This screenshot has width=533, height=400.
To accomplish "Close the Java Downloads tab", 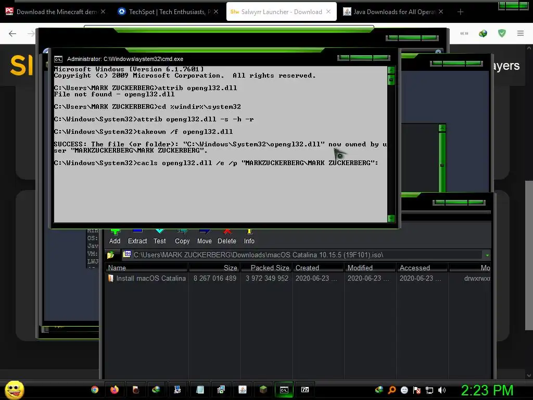I will 441,11.
